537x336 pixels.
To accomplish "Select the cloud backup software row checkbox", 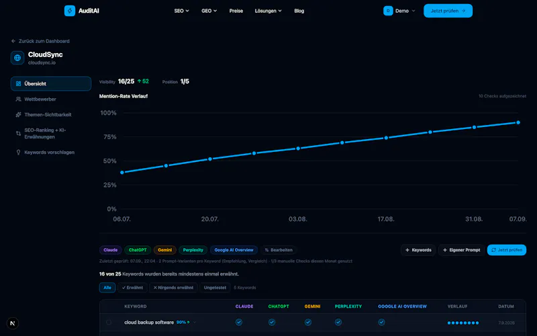I will [109, 323].
